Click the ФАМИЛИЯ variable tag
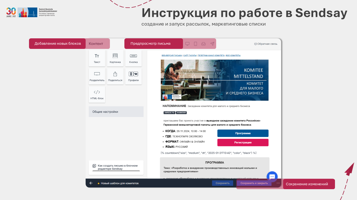The width and height of the screenshot is (357, 200). tap(181, 113)
